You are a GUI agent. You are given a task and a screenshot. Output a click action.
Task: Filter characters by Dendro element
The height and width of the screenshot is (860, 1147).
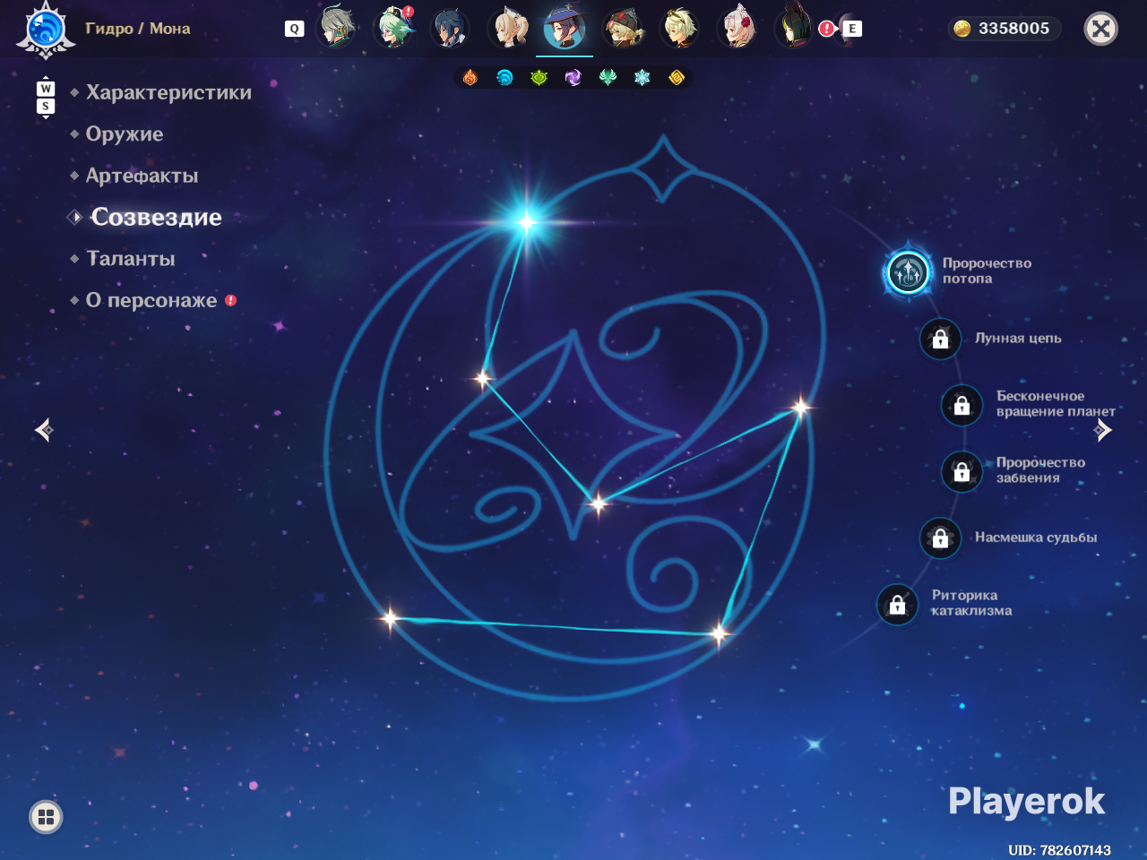[x=539, y=78]
